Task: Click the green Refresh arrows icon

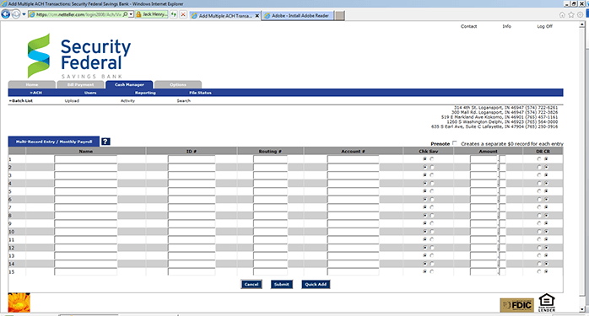Action: click(174, 14)
